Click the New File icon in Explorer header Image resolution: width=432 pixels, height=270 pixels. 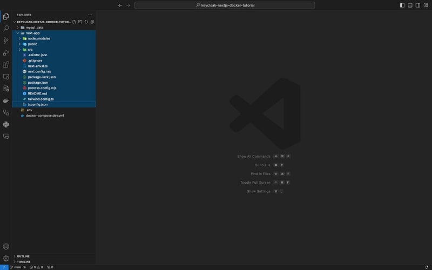coord(74,22)
